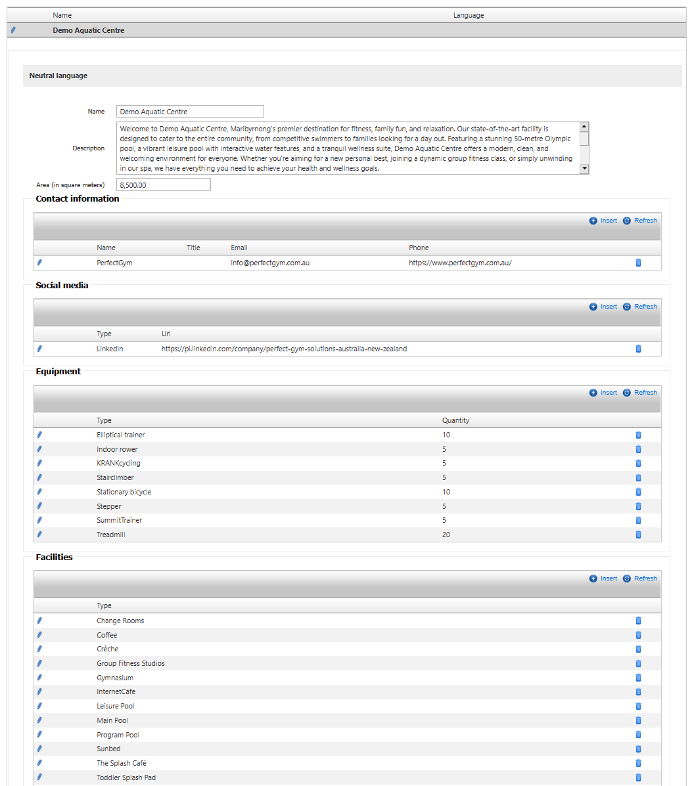Sort equipment by Quantity column header
Viewport: 692px width, 786px height.
455,420
